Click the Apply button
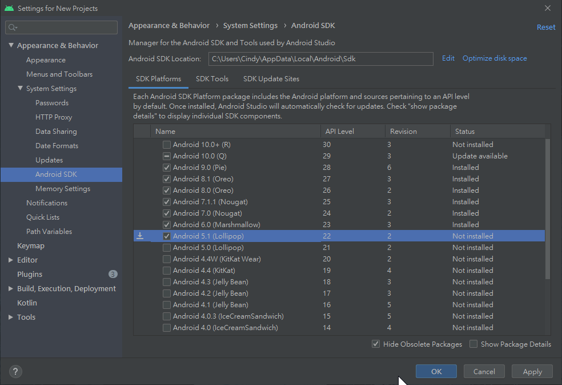The height and width of the screenshot is (385, 562). [x=532, y=371]
